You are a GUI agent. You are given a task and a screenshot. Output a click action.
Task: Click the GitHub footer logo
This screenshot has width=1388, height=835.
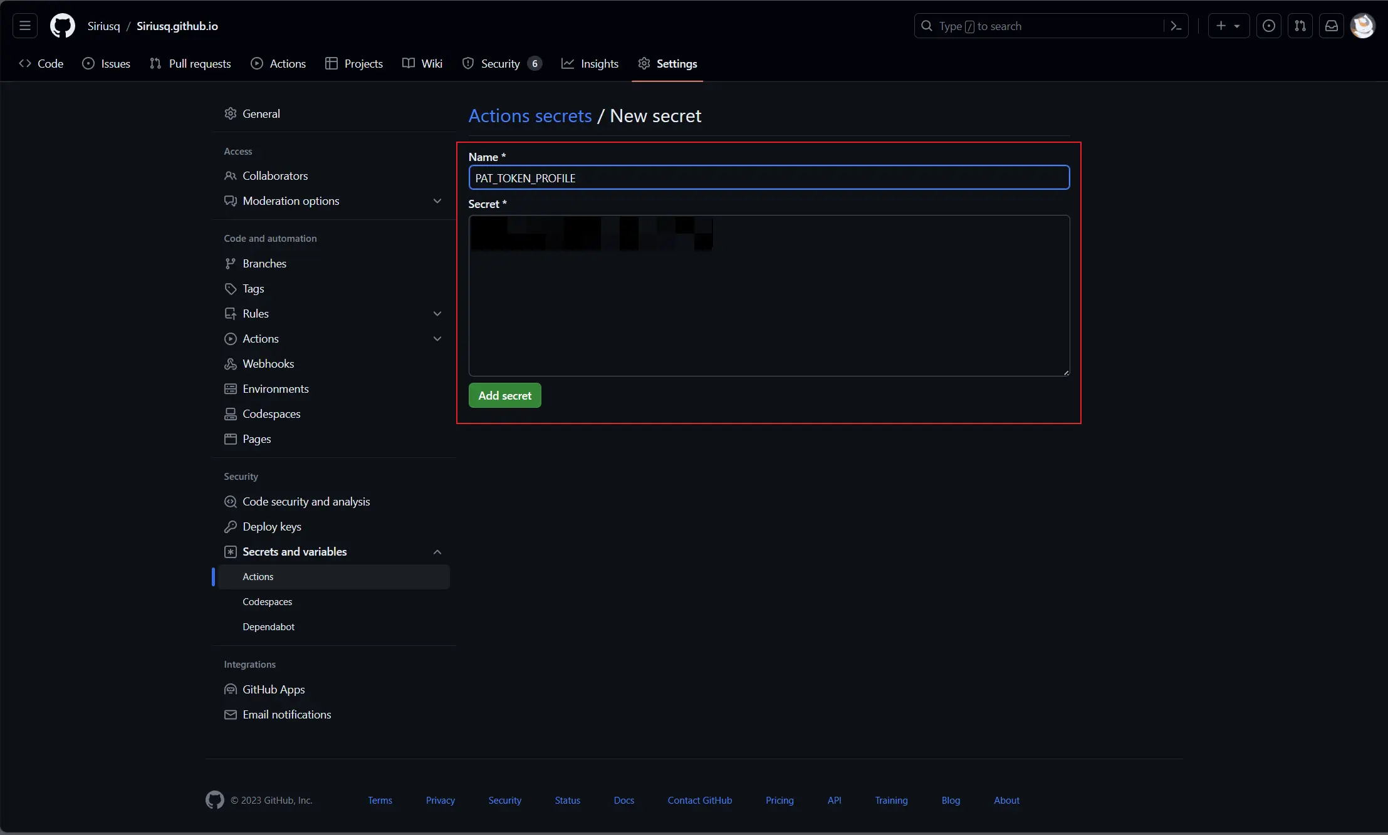point(215,800)
